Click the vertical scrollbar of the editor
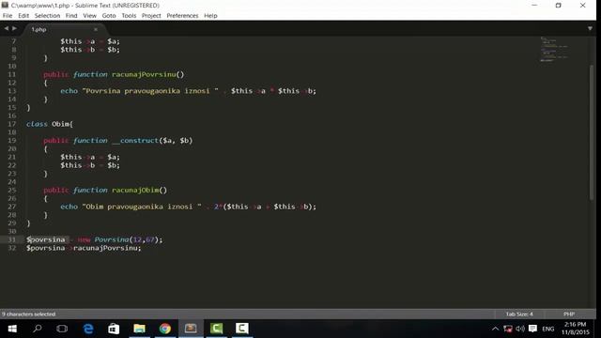Screen dimensions: 601x338 point(592,132)
